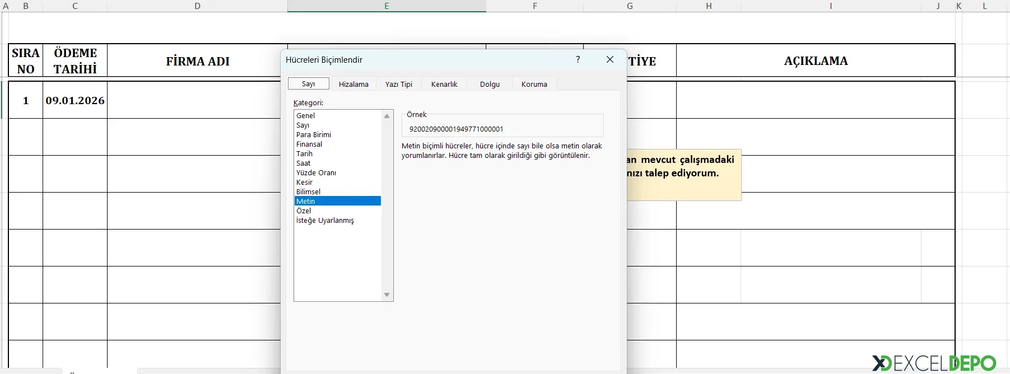
Task: Click the AÇIKLAMA header cell
Action: pyautogui.click(x=816, y=60)
